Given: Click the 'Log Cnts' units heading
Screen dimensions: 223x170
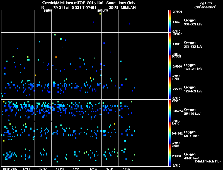Looking at the screenshot, I should point(205,3).
